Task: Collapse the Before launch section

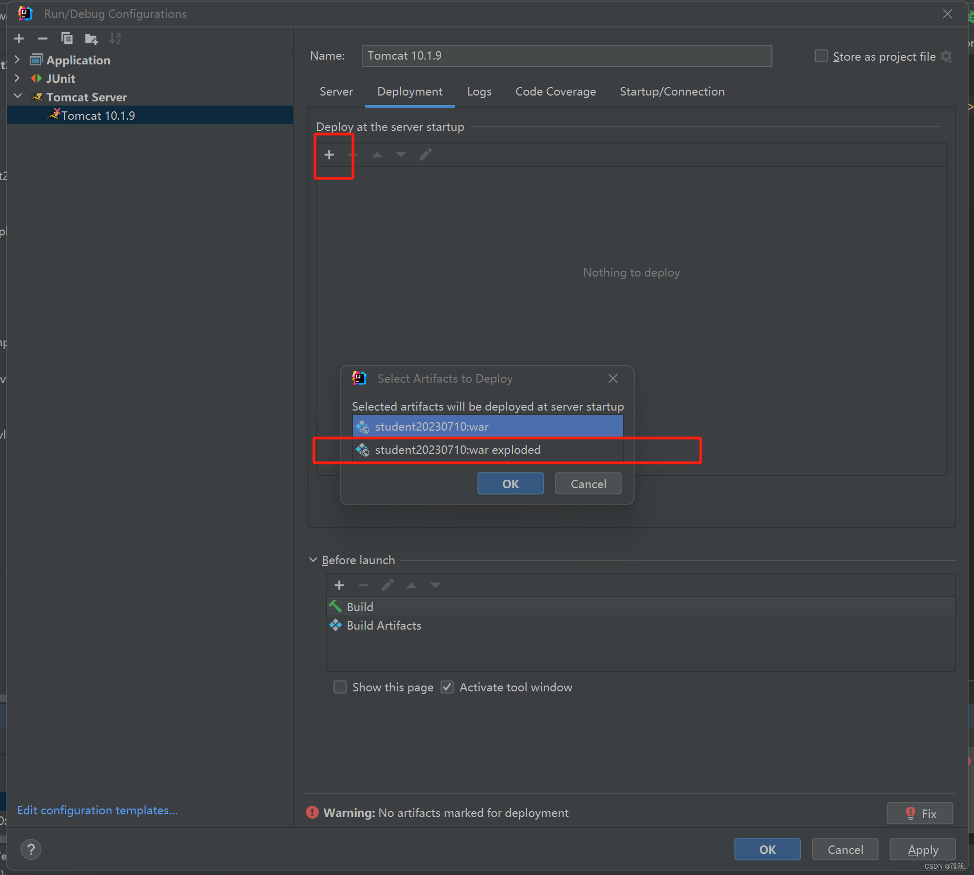Action: tap(313, 560)
